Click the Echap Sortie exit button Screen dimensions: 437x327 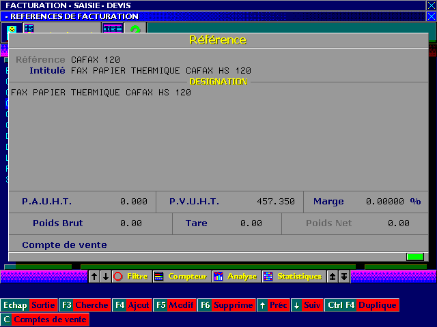pos(29,305)
